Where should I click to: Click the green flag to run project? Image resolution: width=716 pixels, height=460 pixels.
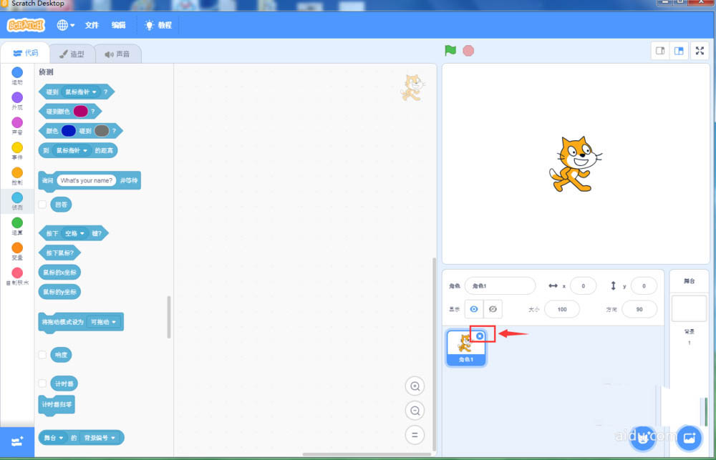[x=450, y=50]
